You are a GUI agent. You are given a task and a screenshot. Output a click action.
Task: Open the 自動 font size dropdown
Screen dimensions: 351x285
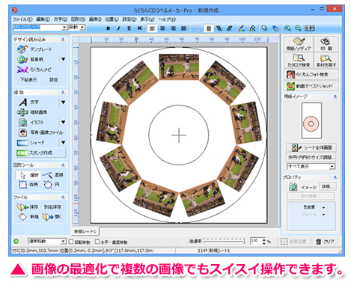pos(83,27)
